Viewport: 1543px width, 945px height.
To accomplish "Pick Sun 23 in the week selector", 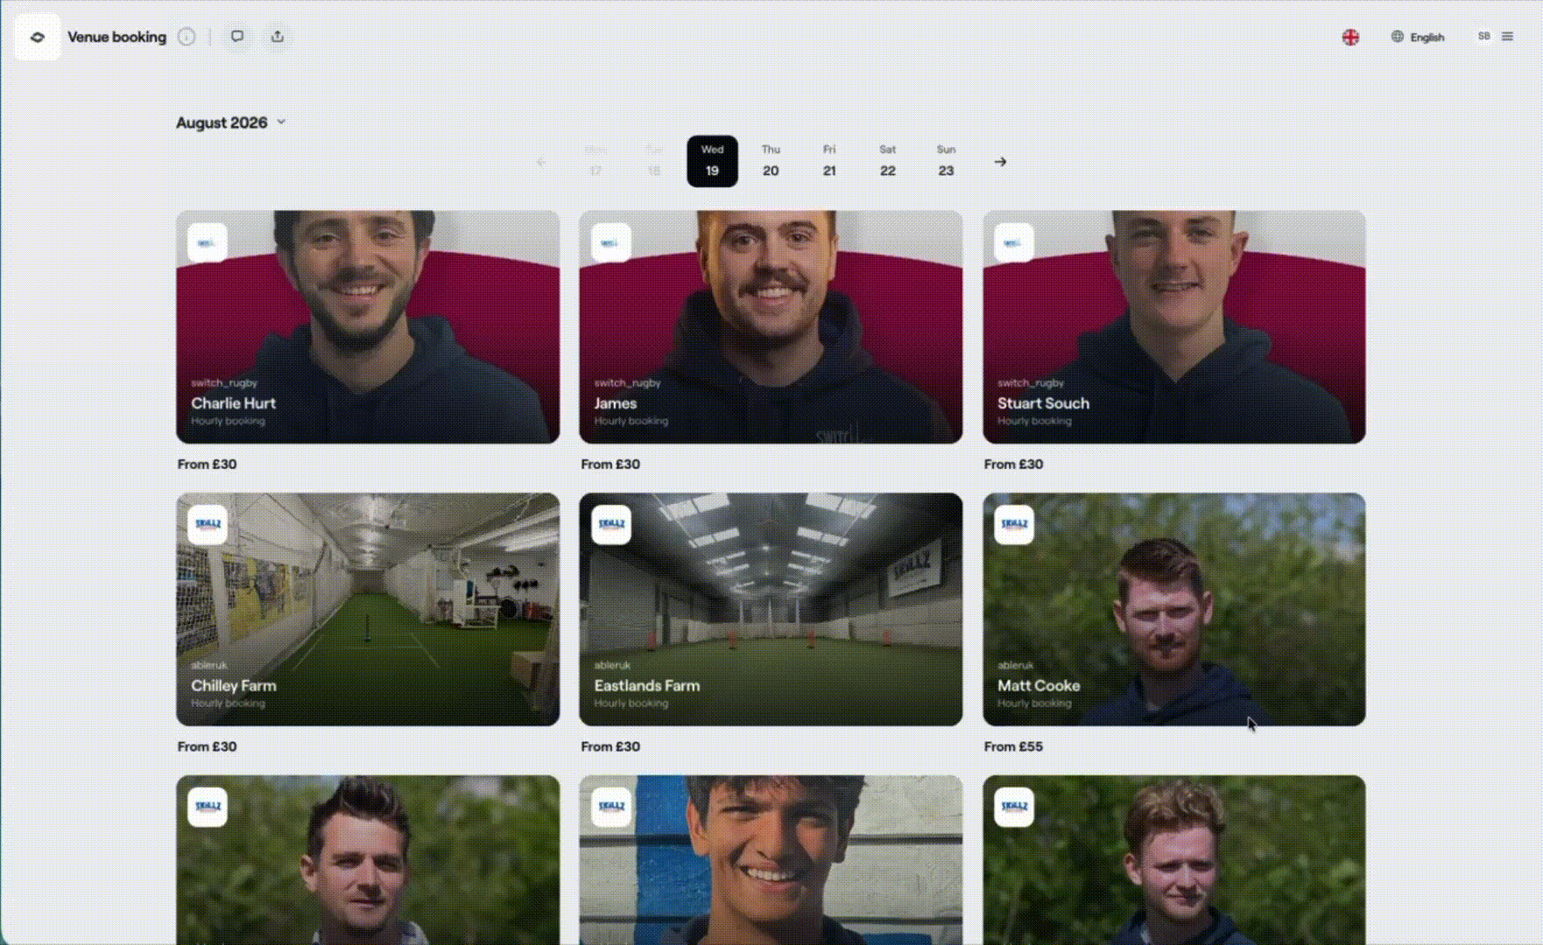I will tap(946, 161).
